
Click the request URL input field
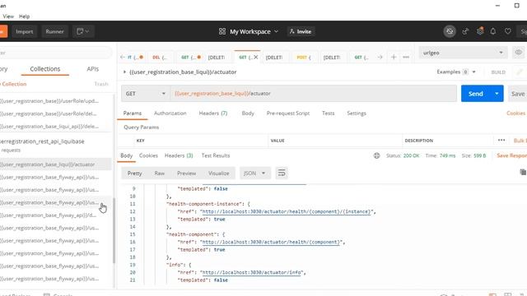coord(313,93)
